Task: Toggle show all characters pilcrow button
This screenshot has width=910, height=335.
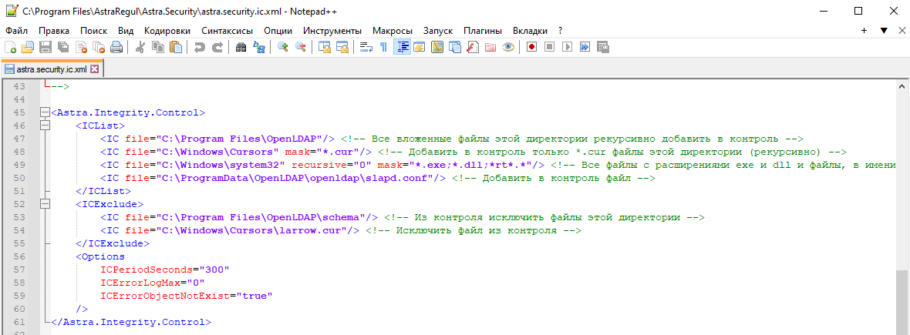Action: 383,47
